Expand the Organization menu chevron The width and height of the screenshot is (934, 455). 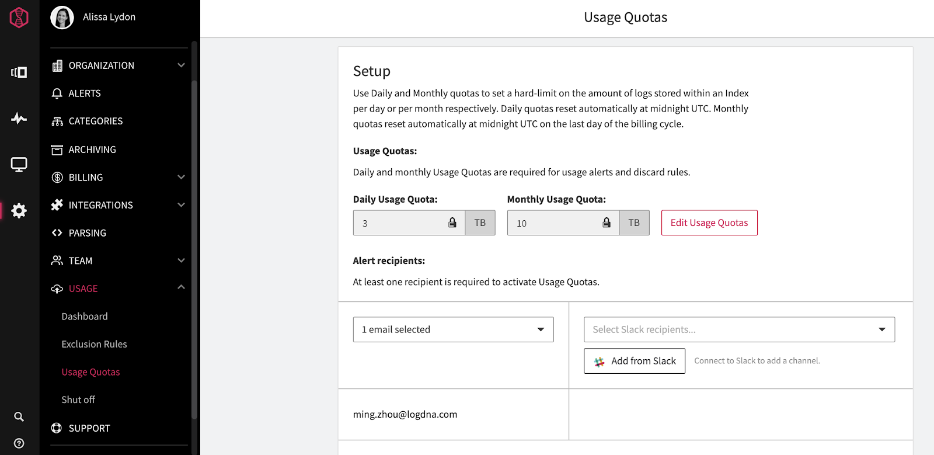coord(181,65)
